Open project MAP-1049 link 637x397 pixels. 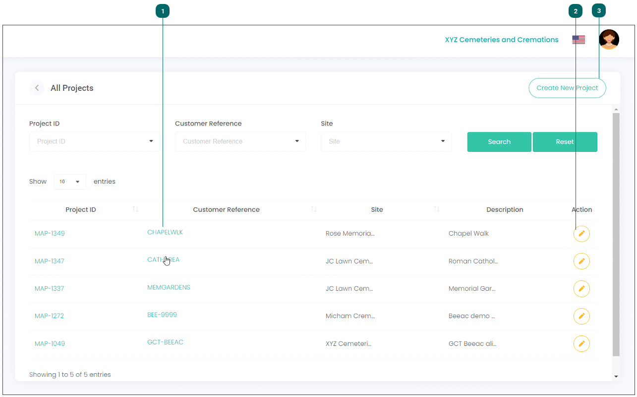click(50, 343)
